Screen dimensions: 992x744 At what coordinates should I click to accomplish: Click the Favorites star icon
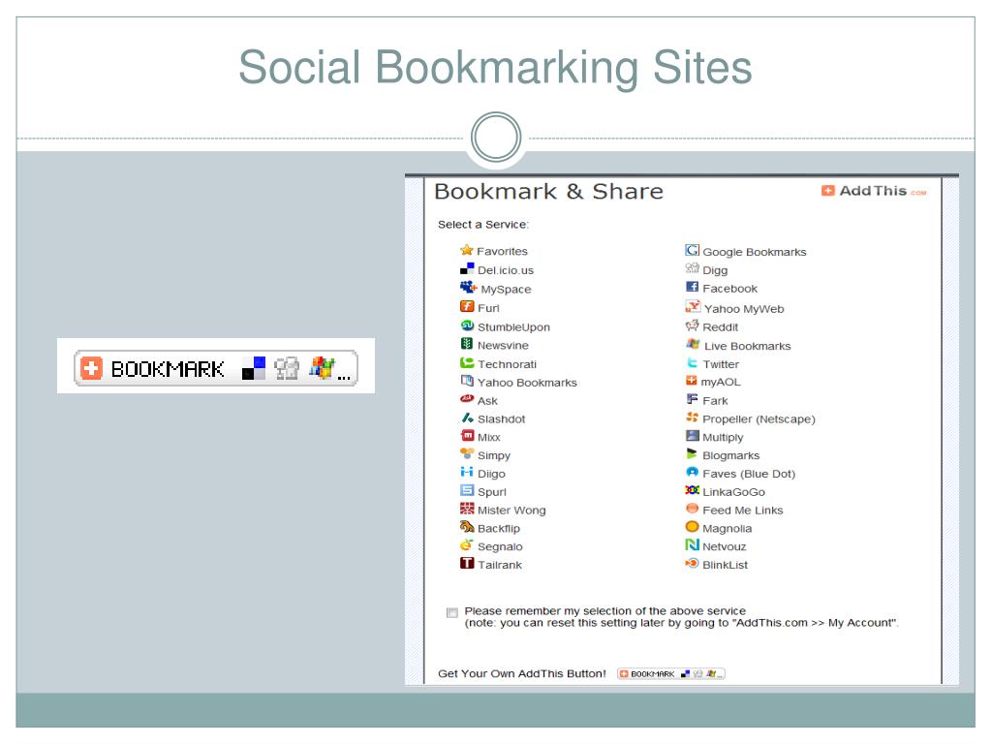(467, 250)
